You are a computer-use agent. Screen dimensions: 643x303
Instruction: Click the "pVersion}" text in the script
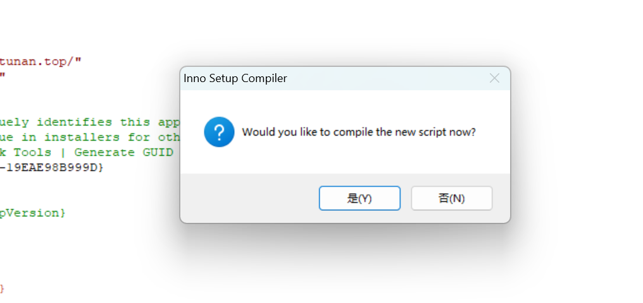32,213
